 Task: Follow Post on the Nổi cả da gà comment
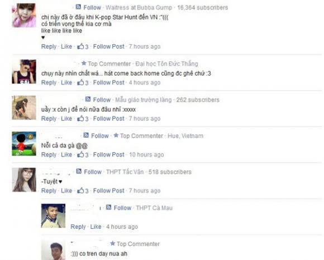[109, 154]
